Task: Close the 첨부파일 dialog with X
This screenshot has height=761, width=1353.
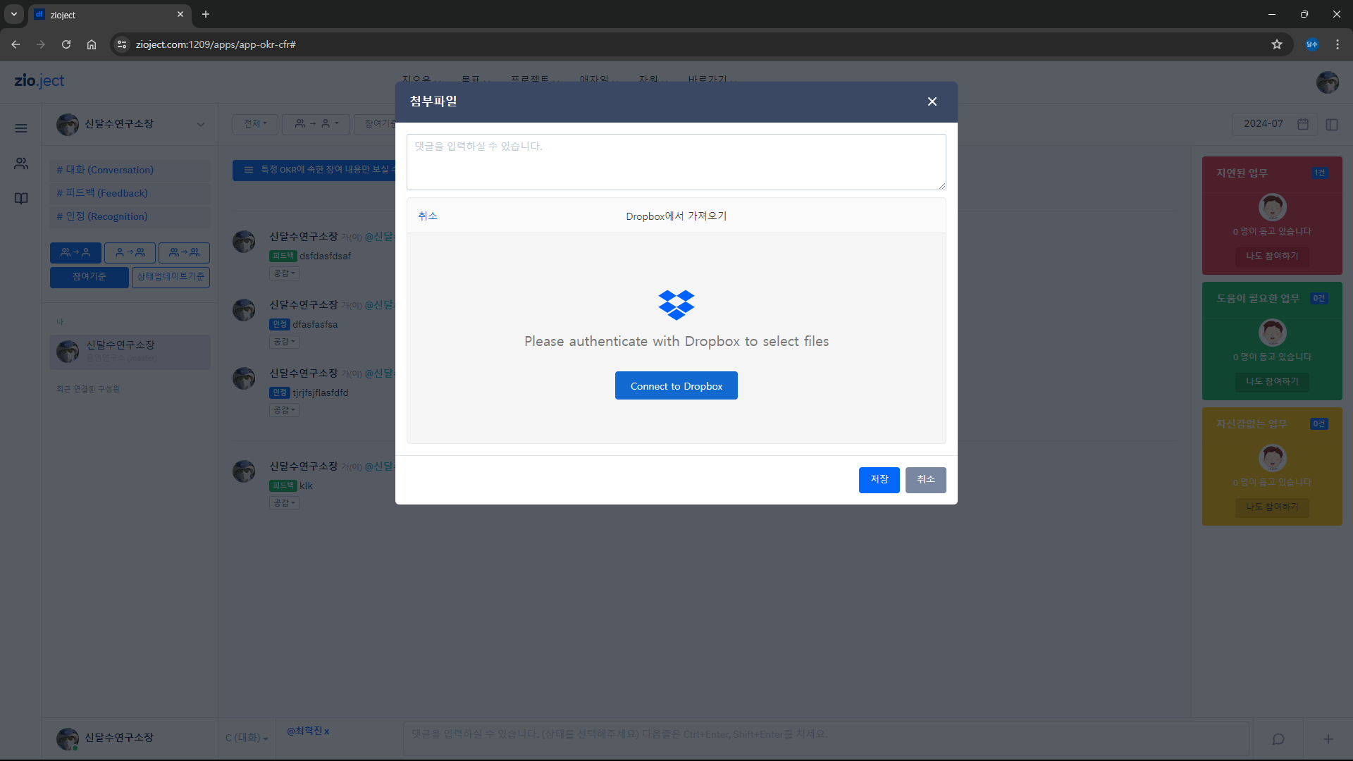Action: tap(932, 101)
